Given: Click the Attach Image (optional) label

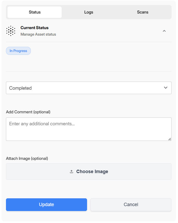Looking at the screenshot, I should click(27, 159).
